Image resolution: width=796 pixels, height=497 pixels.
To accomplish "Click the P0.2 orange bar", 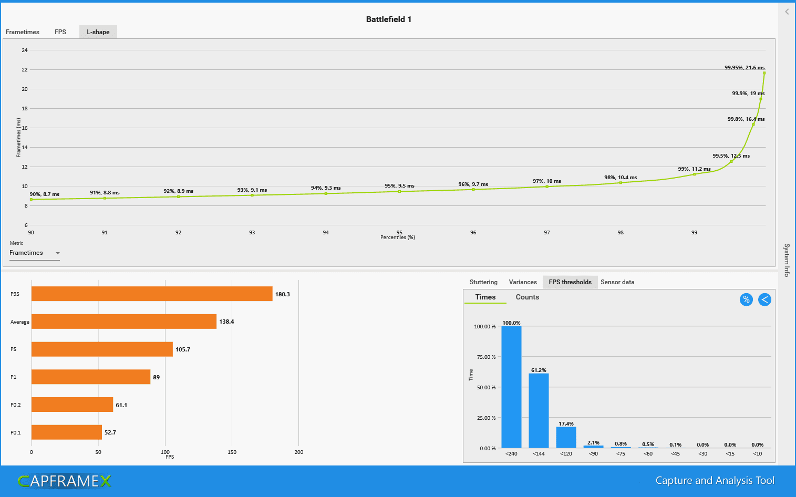I will pos(72,405).
